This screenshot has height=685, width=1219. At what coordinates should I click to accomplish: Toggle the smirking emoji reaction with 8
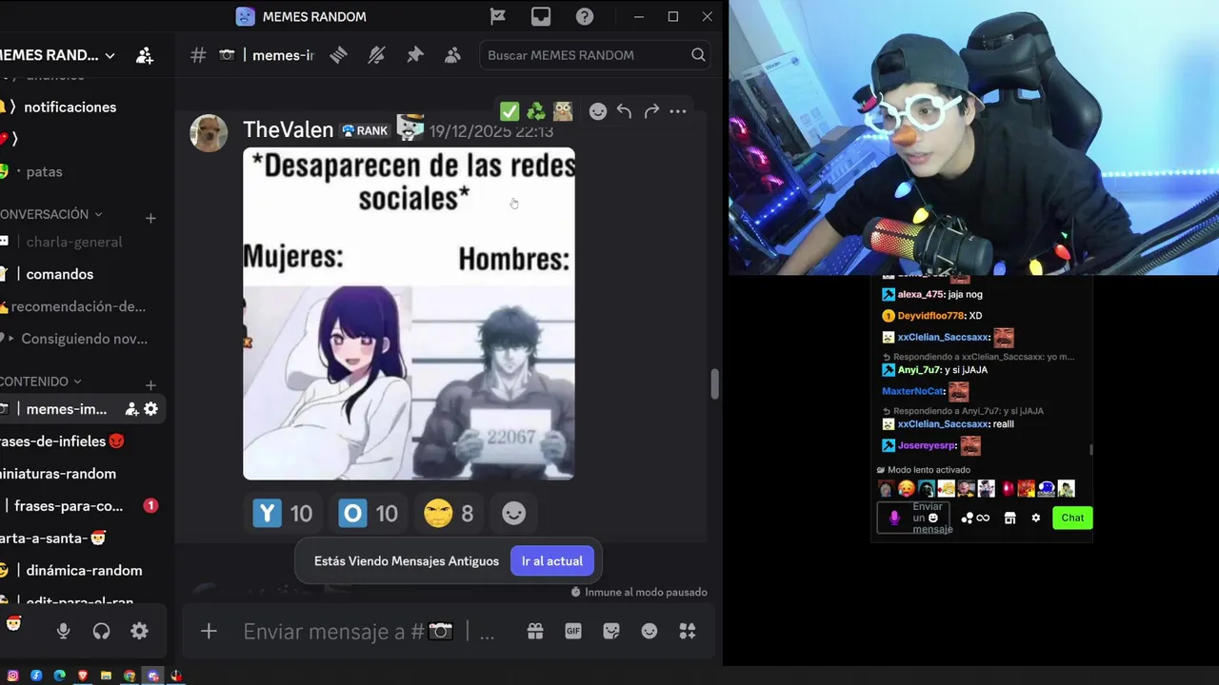tap(450, 514)
